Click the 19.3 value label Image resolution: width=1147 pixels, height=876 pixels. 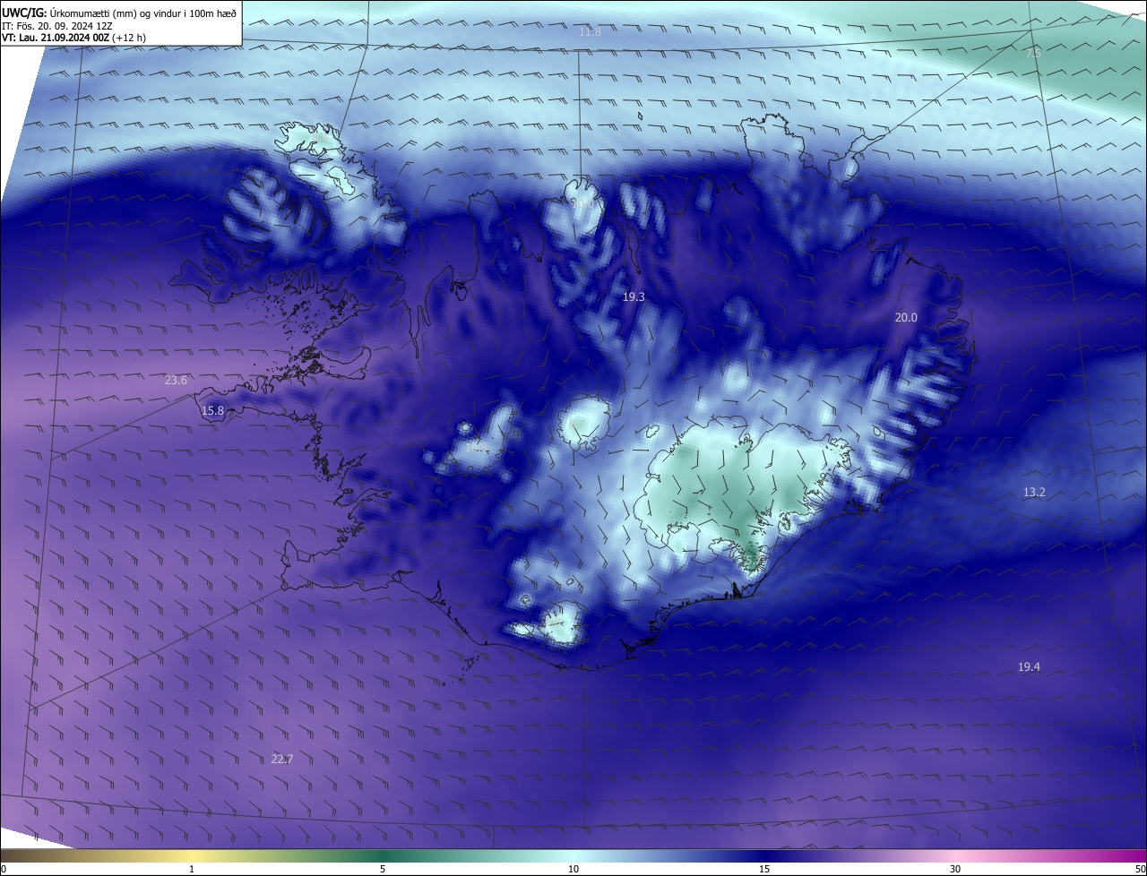pos(634,296)
